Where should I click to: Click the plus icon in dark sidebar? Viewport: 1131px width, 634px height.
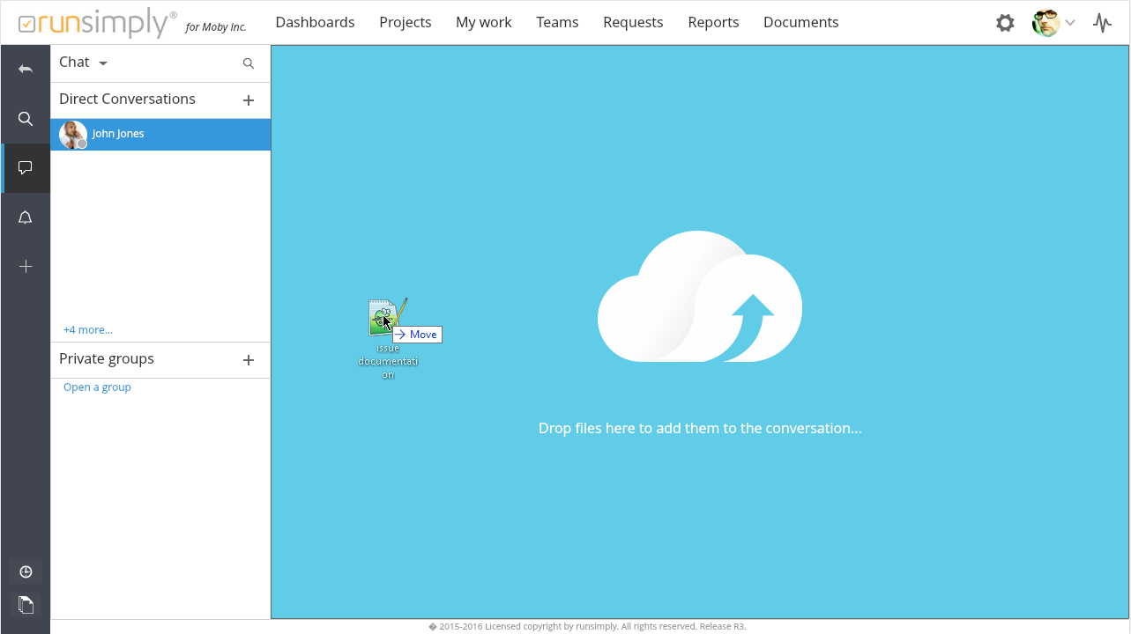26,267
